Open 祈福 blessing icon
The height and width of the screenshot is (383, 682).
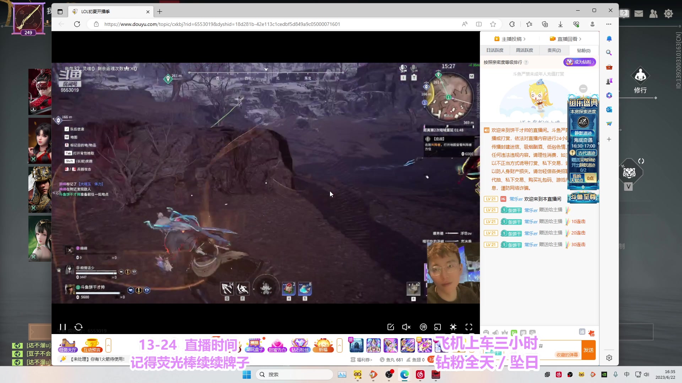coord(323,345)
